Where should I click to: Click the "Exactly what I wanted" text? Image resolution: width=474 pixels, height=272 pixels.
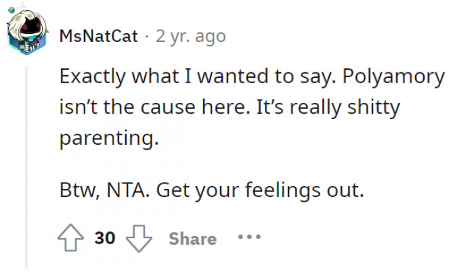(164, 77)
